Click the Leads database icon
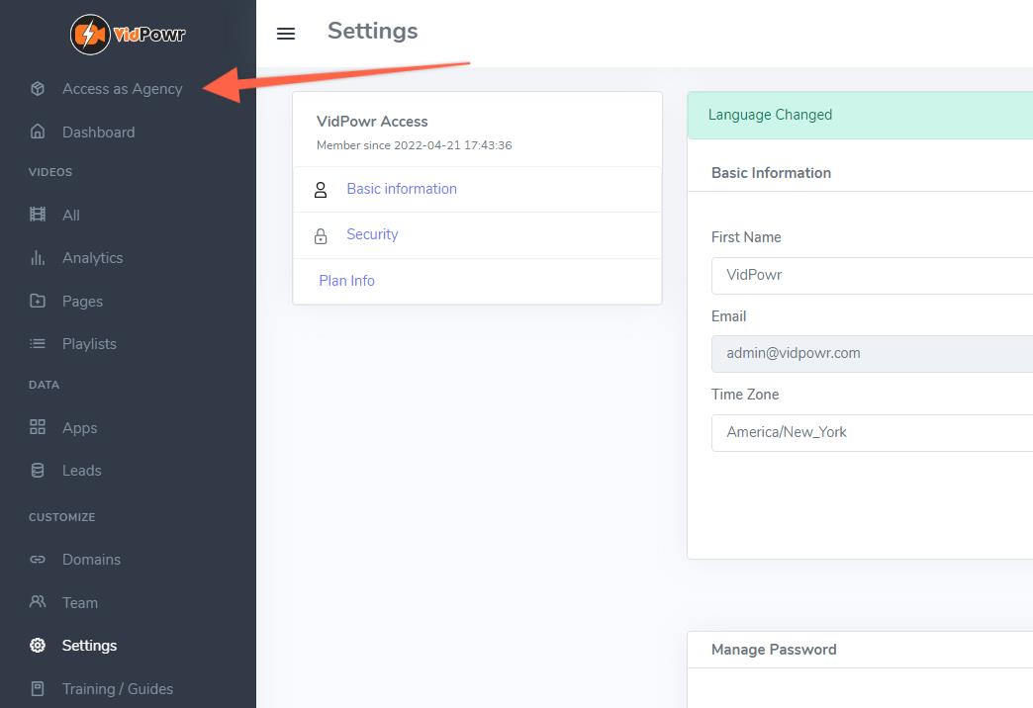This screenshot has width=1033, height=708. [x=38, y=471]
